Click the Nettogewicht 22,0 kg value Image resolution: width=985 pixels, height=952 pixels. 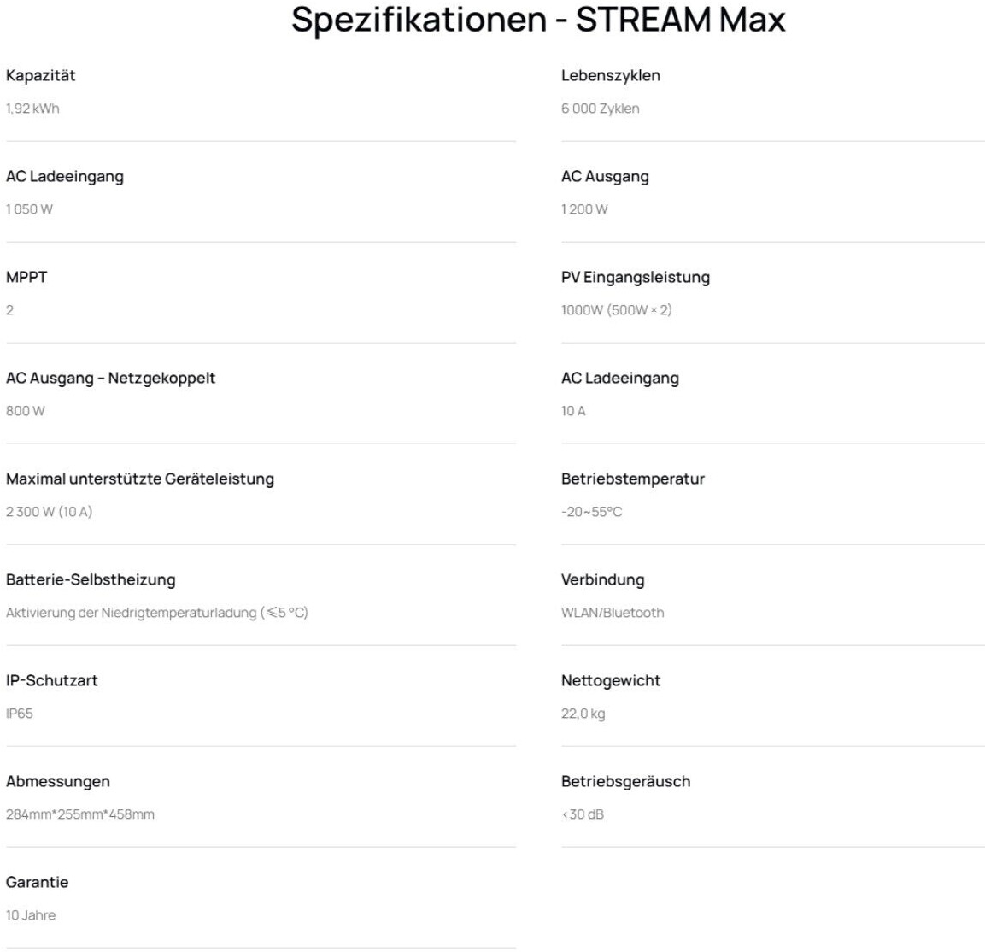[583, 714]
